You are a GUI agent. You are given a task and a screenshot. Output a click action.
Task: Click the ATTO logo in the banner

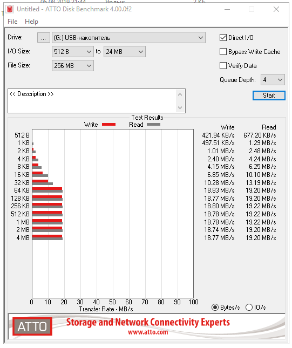coord(32,326)
